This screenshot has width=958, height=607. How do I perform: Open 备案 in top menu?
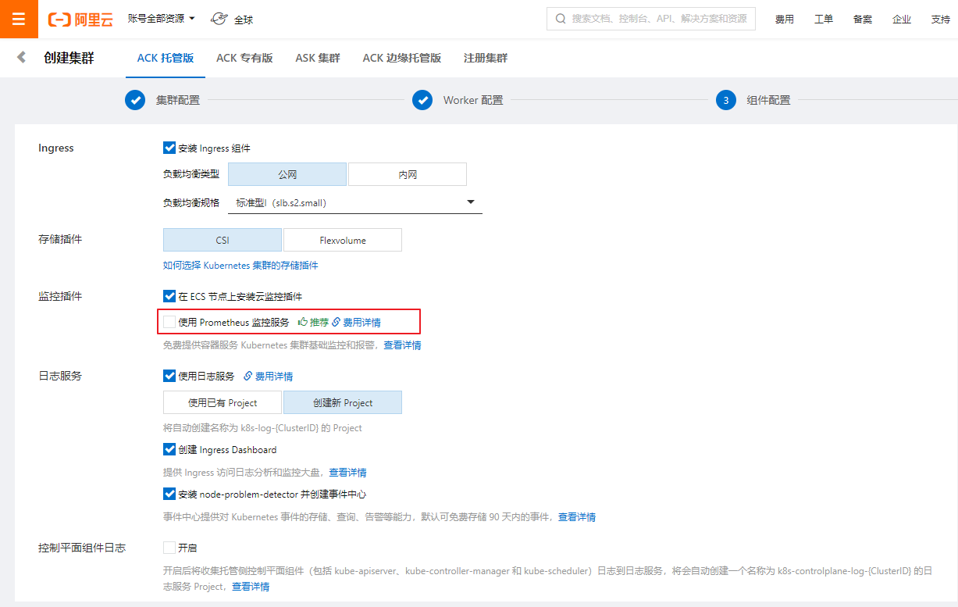click(x=863, y=20)
